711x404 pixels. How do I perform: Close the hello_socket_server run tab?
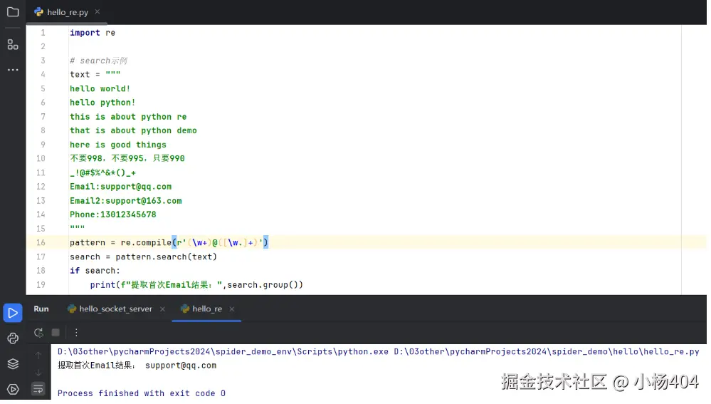162,309
